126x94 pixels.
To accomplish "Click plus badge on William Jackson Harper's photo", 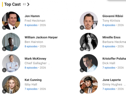I will point(4,49).
